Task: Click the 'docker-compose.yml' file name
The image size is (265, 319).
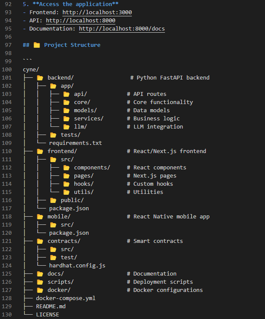Action: (x=66, y=298)
